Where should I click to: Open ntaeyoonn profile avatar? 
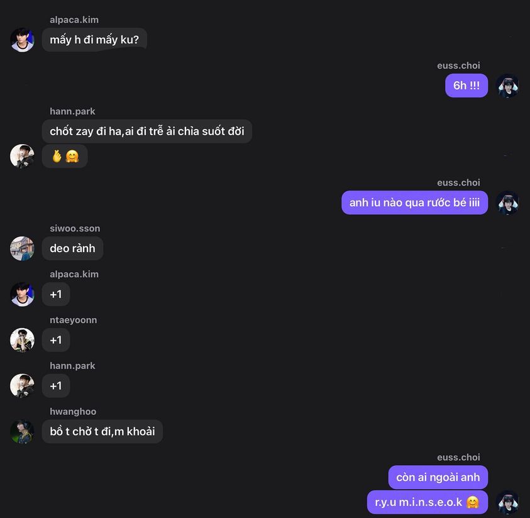[x=22, y=340]
